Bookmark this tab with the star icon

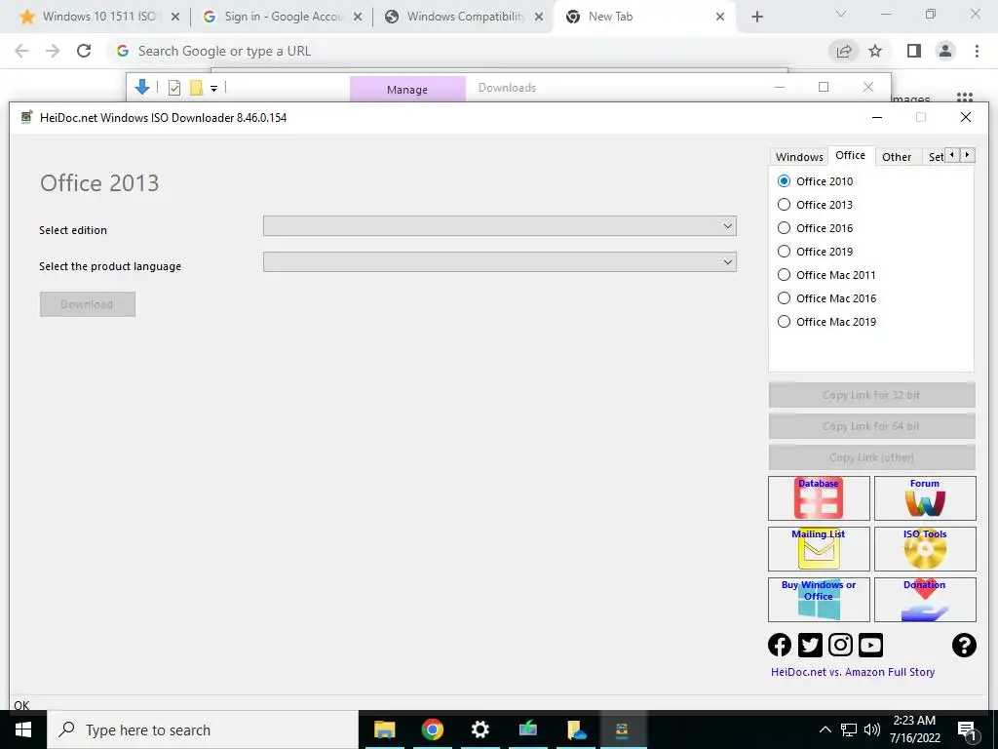tap(875, 51)
